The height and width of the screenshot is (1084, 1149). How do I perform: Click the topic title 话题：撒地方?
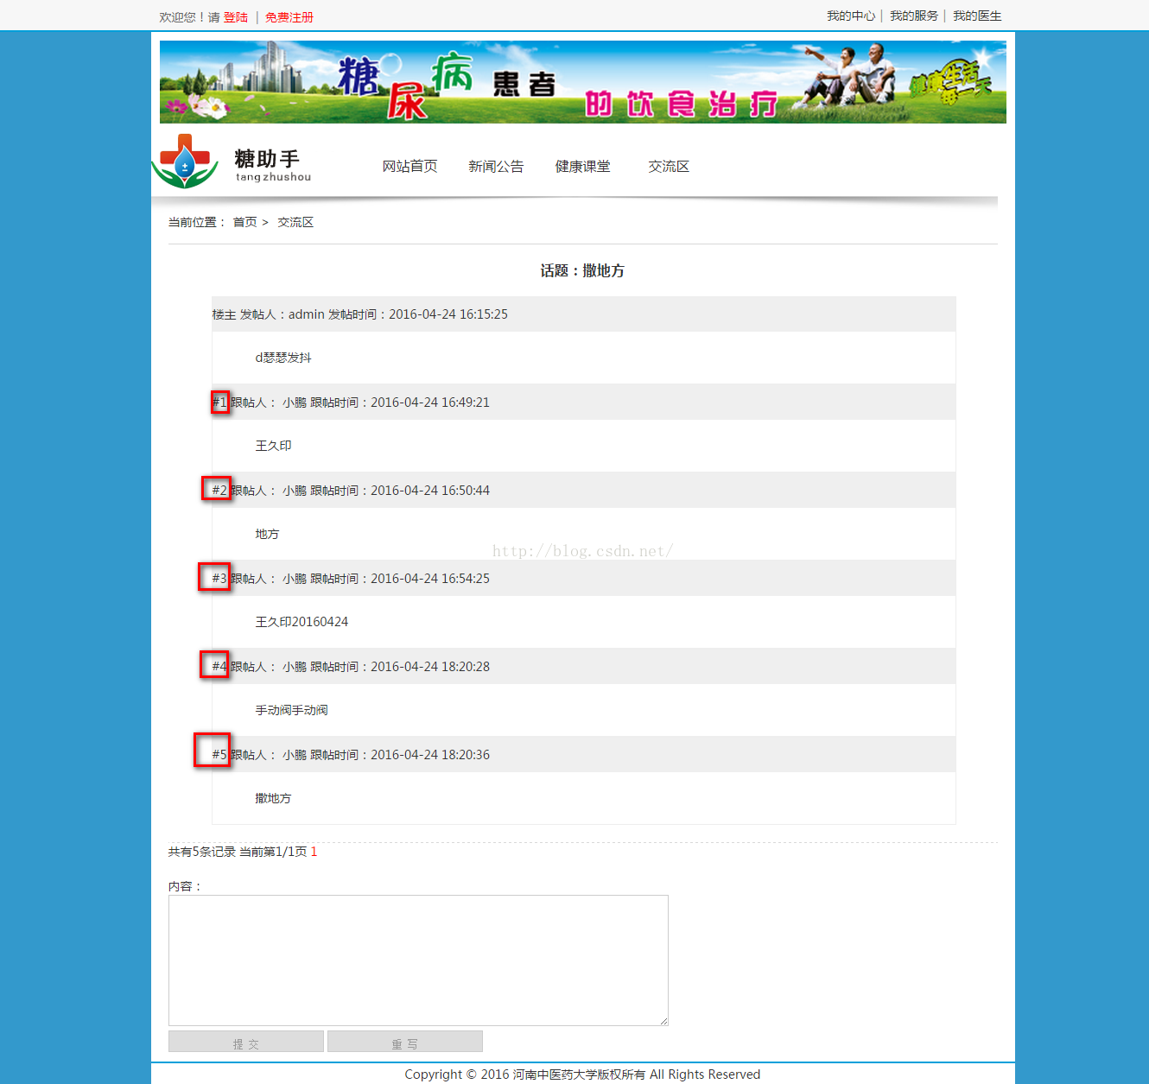point(582,270)
